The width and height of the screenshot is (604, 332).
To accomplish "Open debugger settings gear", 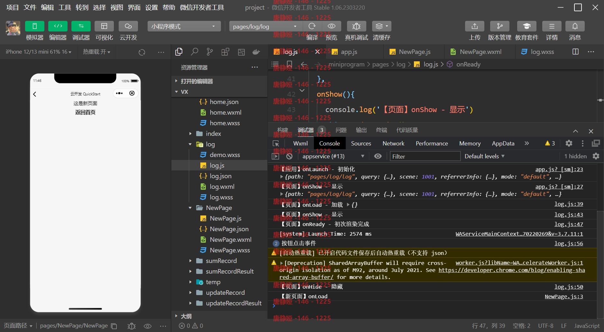I will tap(569, 143).
